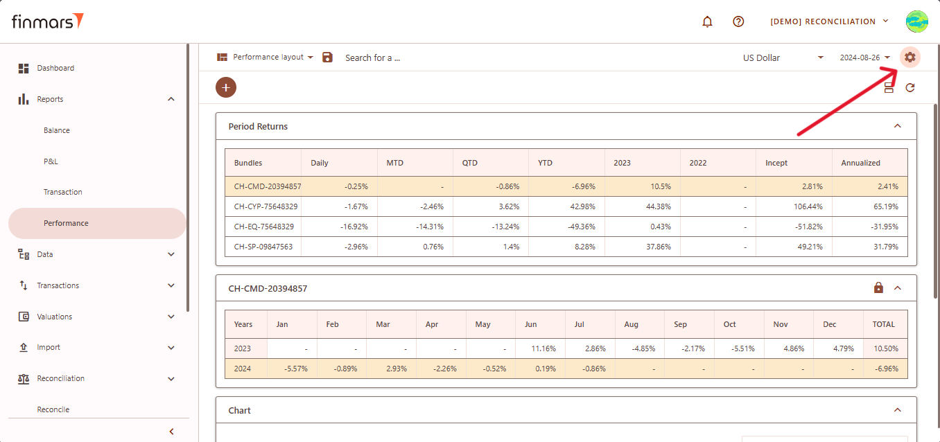This screenshot has width=940, height=442.
Task: Toggle the split panel view icon
Action: click(889, 87)
